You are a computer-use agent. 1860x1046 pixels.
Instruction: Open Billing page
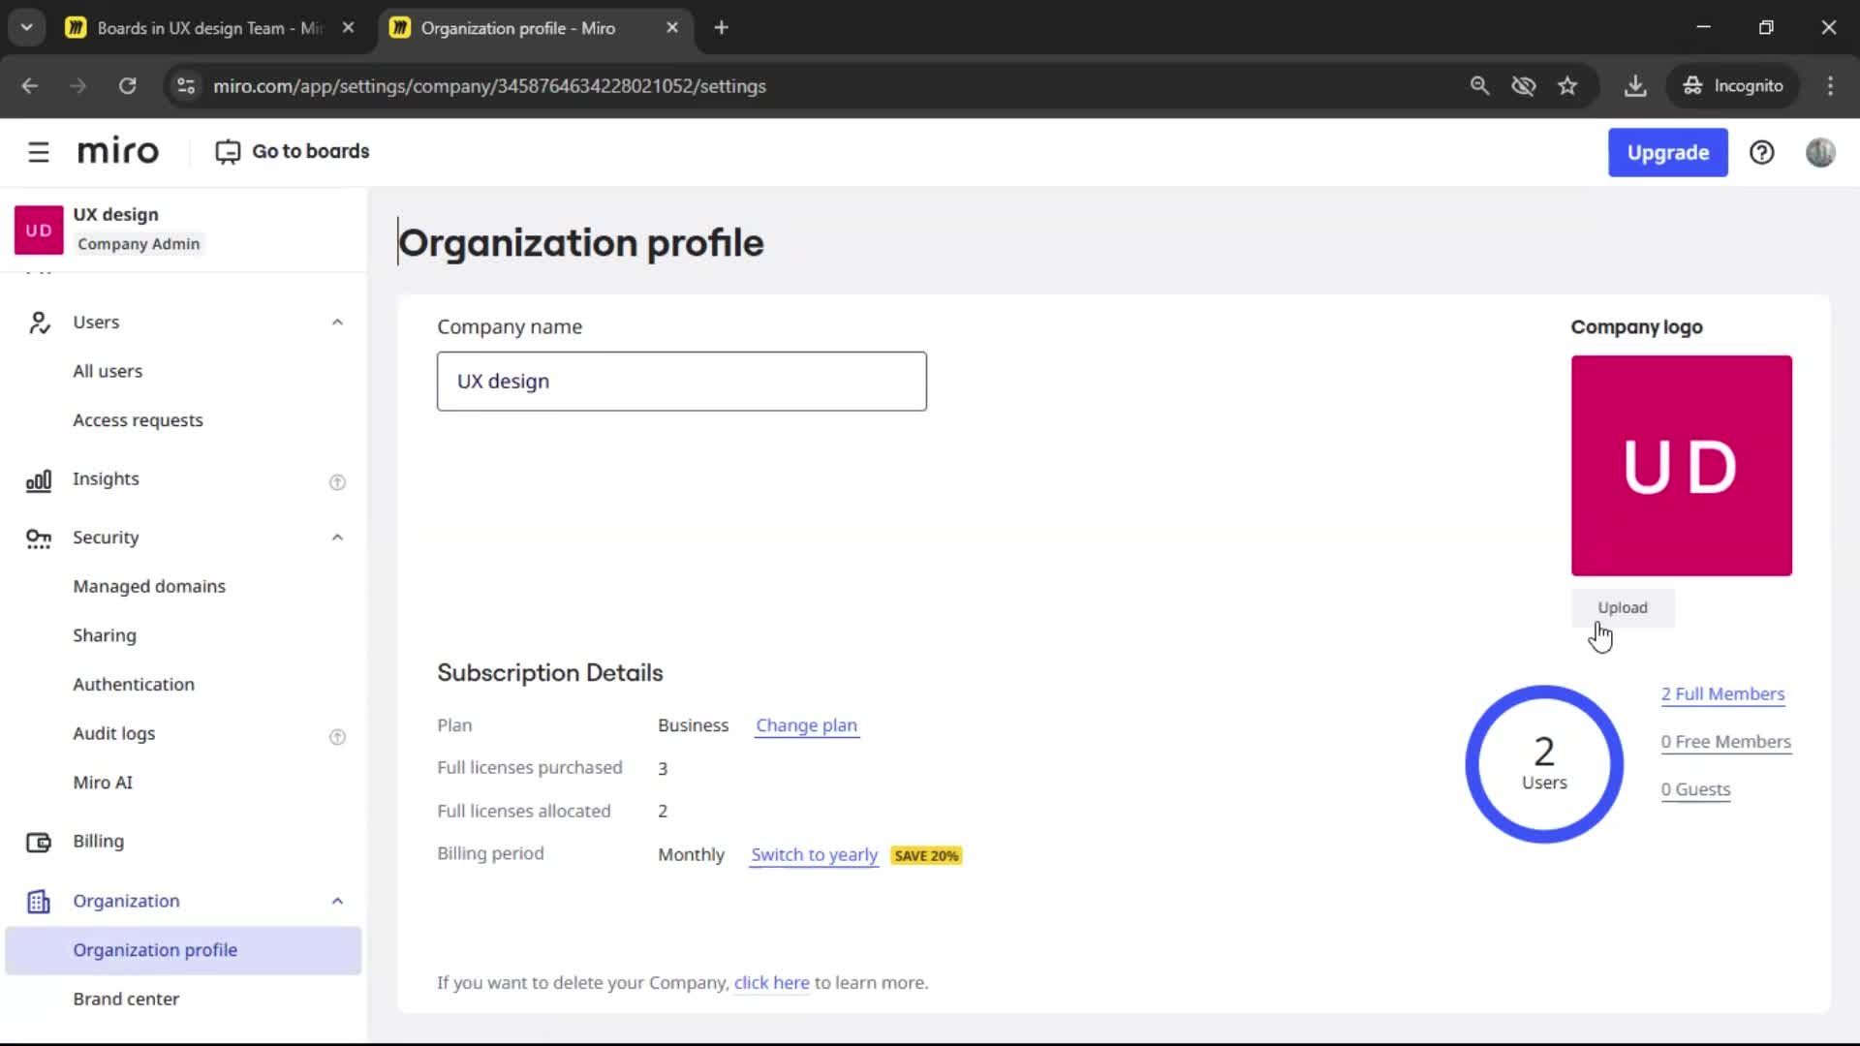pos(99,841)
